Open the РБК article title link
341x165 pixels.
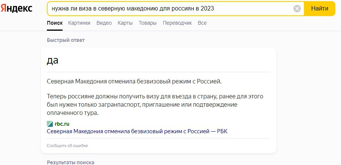137,131
